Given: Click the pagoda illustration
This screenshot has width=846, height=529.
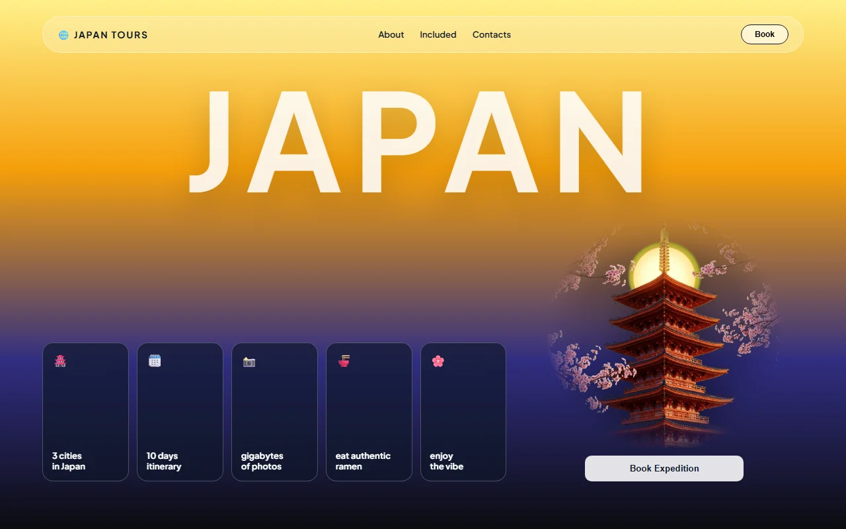Looking at the screenshot, I should (664, 334).
